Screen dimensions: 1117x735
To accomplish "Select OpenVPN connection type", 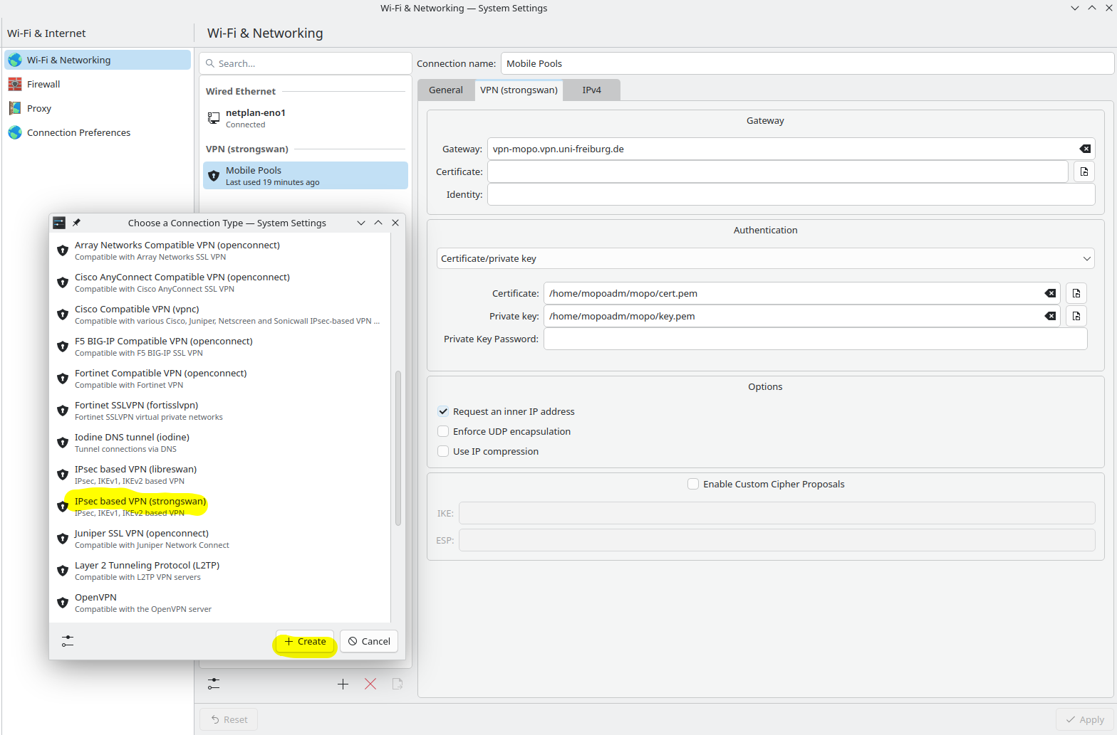I will click(x=221, y=603).
